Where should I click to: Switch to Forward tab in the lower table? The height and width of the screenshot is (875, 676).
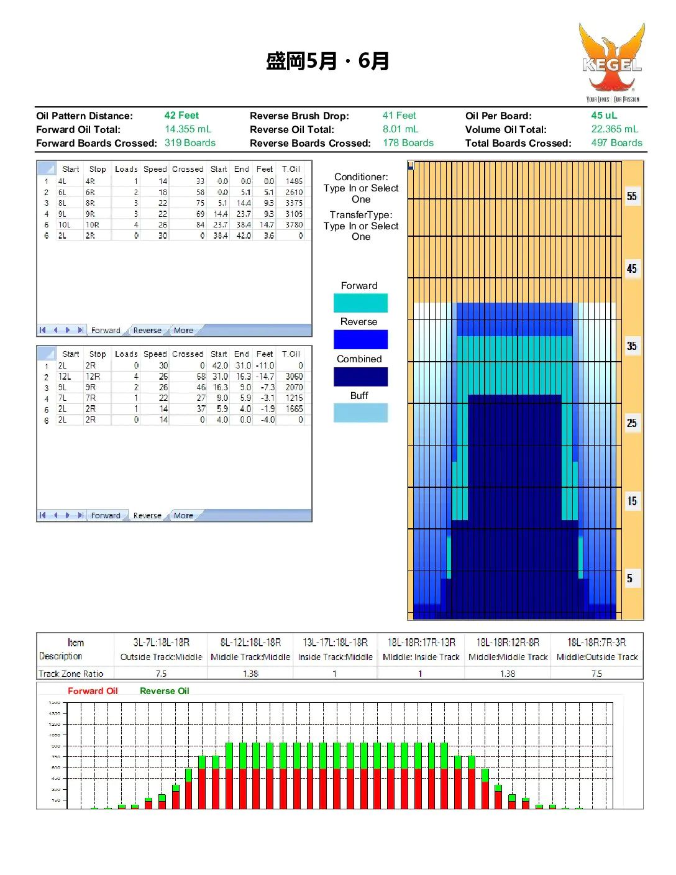click(106, 516)
